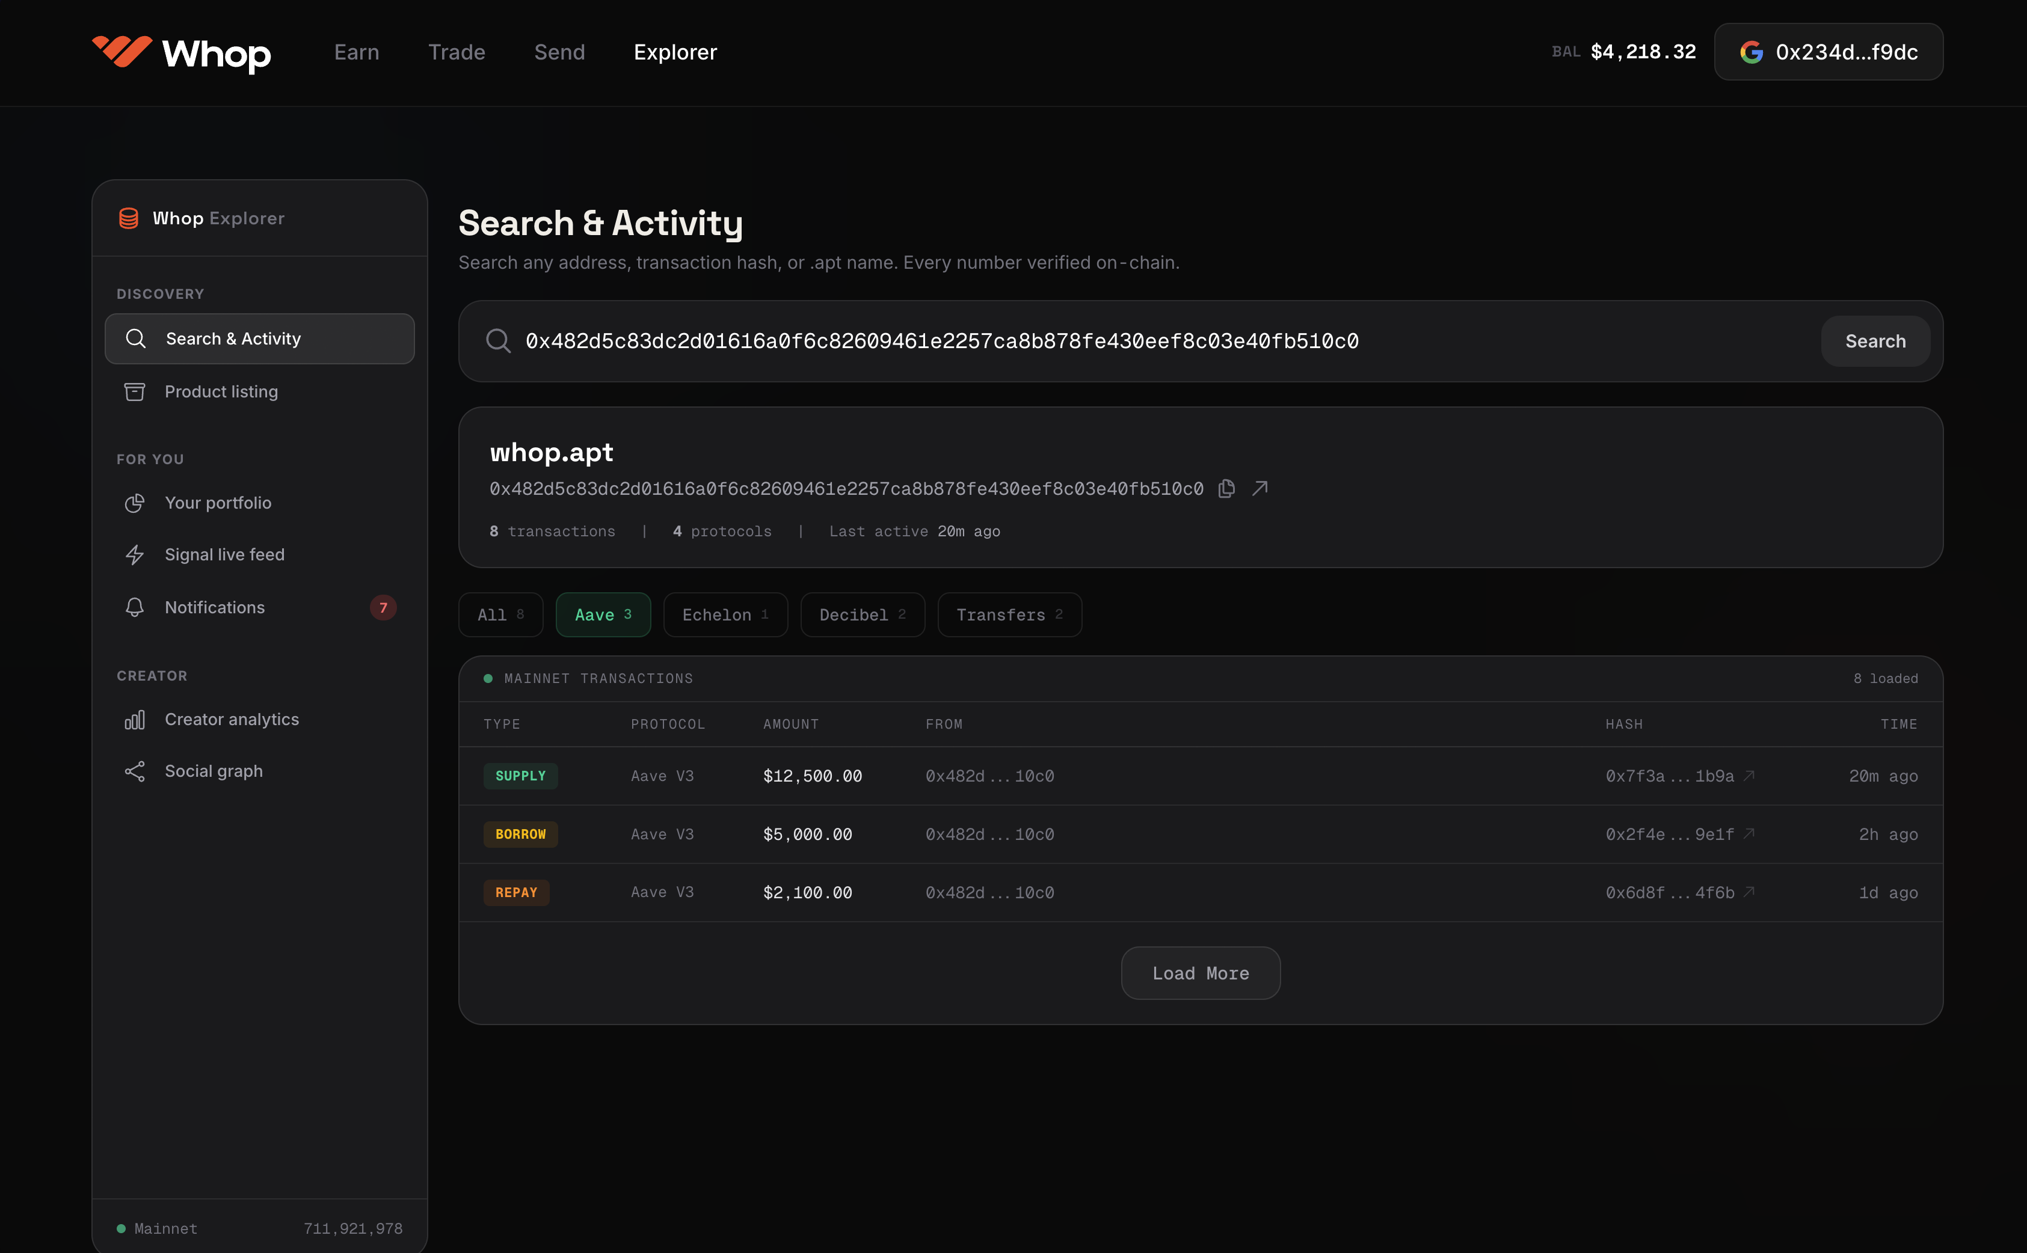Click the Search & Activity magnifier icon
Viewport: 2027px width, 1253px height.
pos(135,338)
